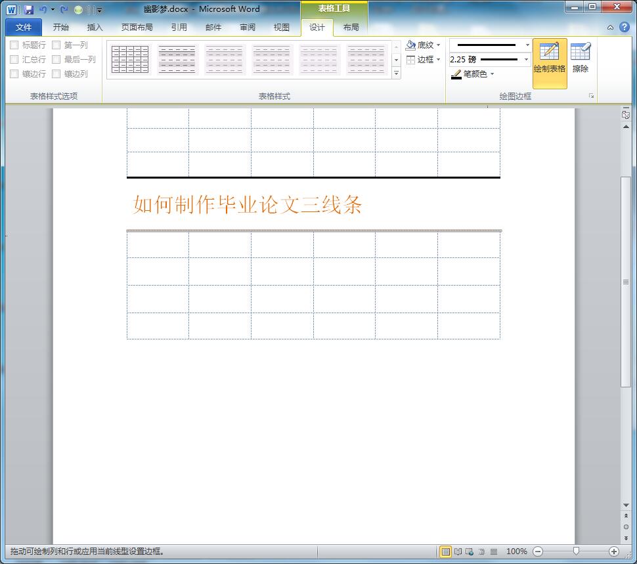Click the Save icon in quick access toolbar
This screenshot has height=564, width=637.
click(28, 10)
